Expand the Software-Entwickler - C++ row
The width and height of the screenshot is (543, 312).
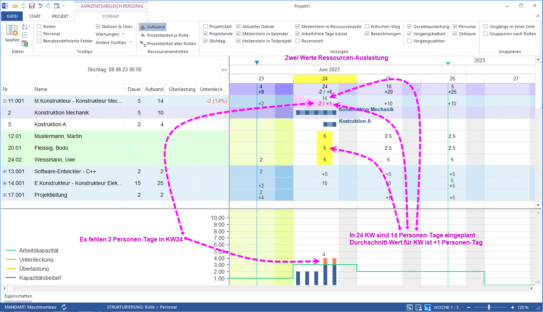[x=5, y=171]
